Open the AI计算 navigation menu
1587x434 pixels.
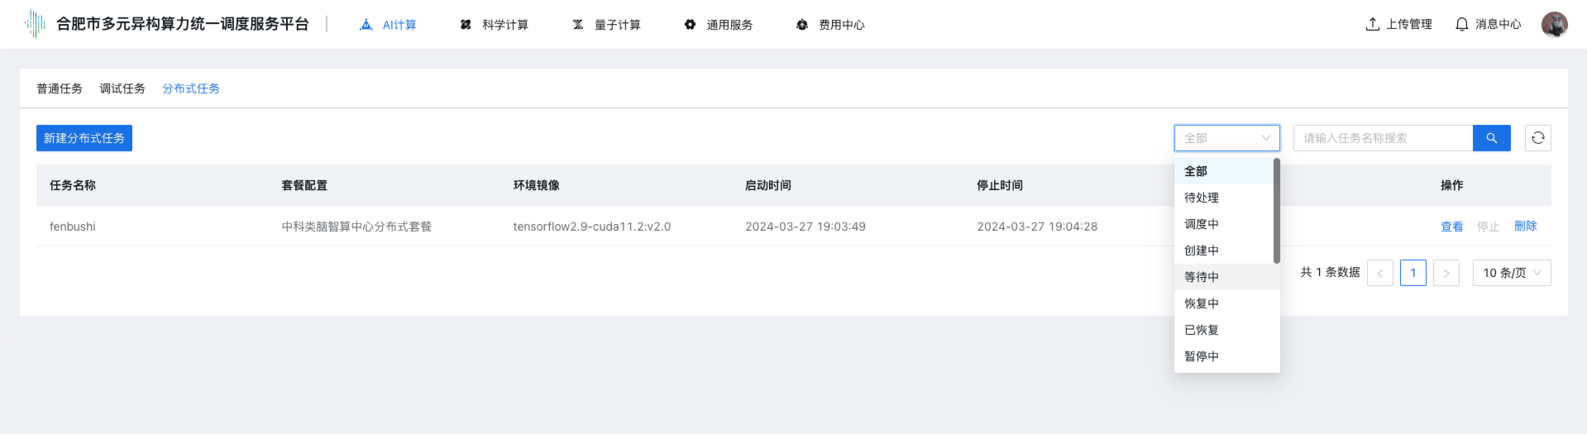[x=388, y=25]
